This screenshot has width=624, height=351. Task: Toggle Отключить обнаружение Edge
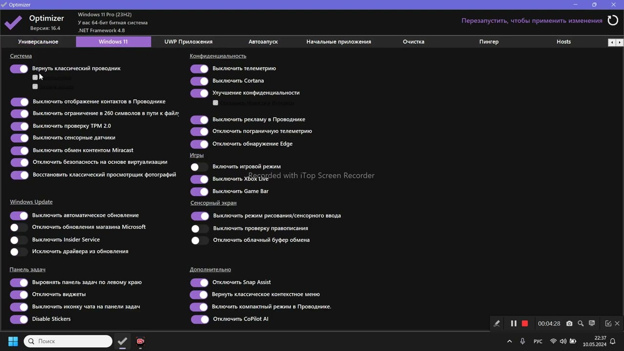[199, 144]
